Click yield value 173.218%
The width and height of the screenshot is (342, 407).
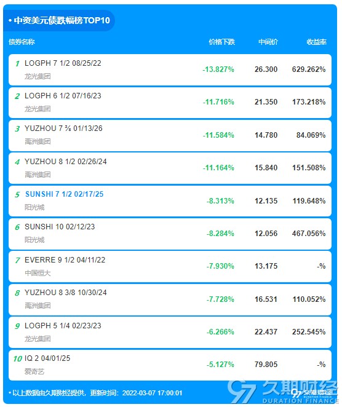(x=309, y=102)
